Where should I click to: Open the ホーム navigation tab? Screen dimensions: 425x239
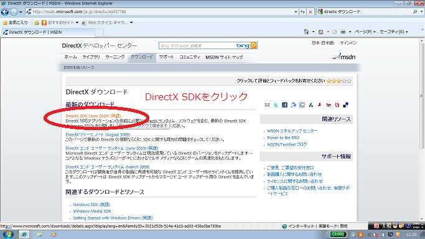click(x=70, y=57)
